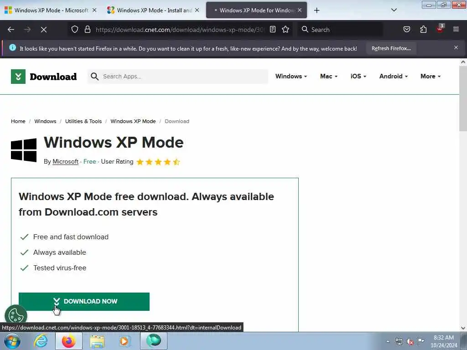Image resolution: width=467 pixels, height=350 pixels.
Task: Open the Action Center flag icon
Action: pyautogui.click(x=420, y=341)
